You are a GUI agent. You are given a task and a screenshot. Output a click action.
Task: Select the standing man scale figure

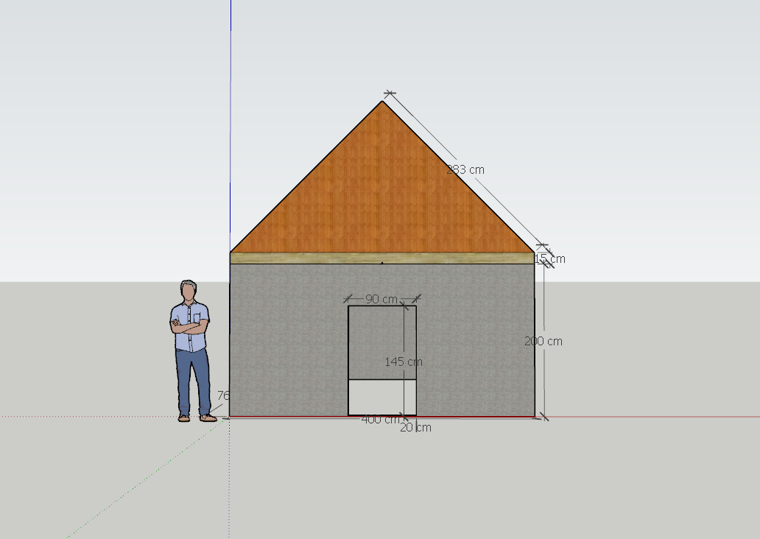192,350
